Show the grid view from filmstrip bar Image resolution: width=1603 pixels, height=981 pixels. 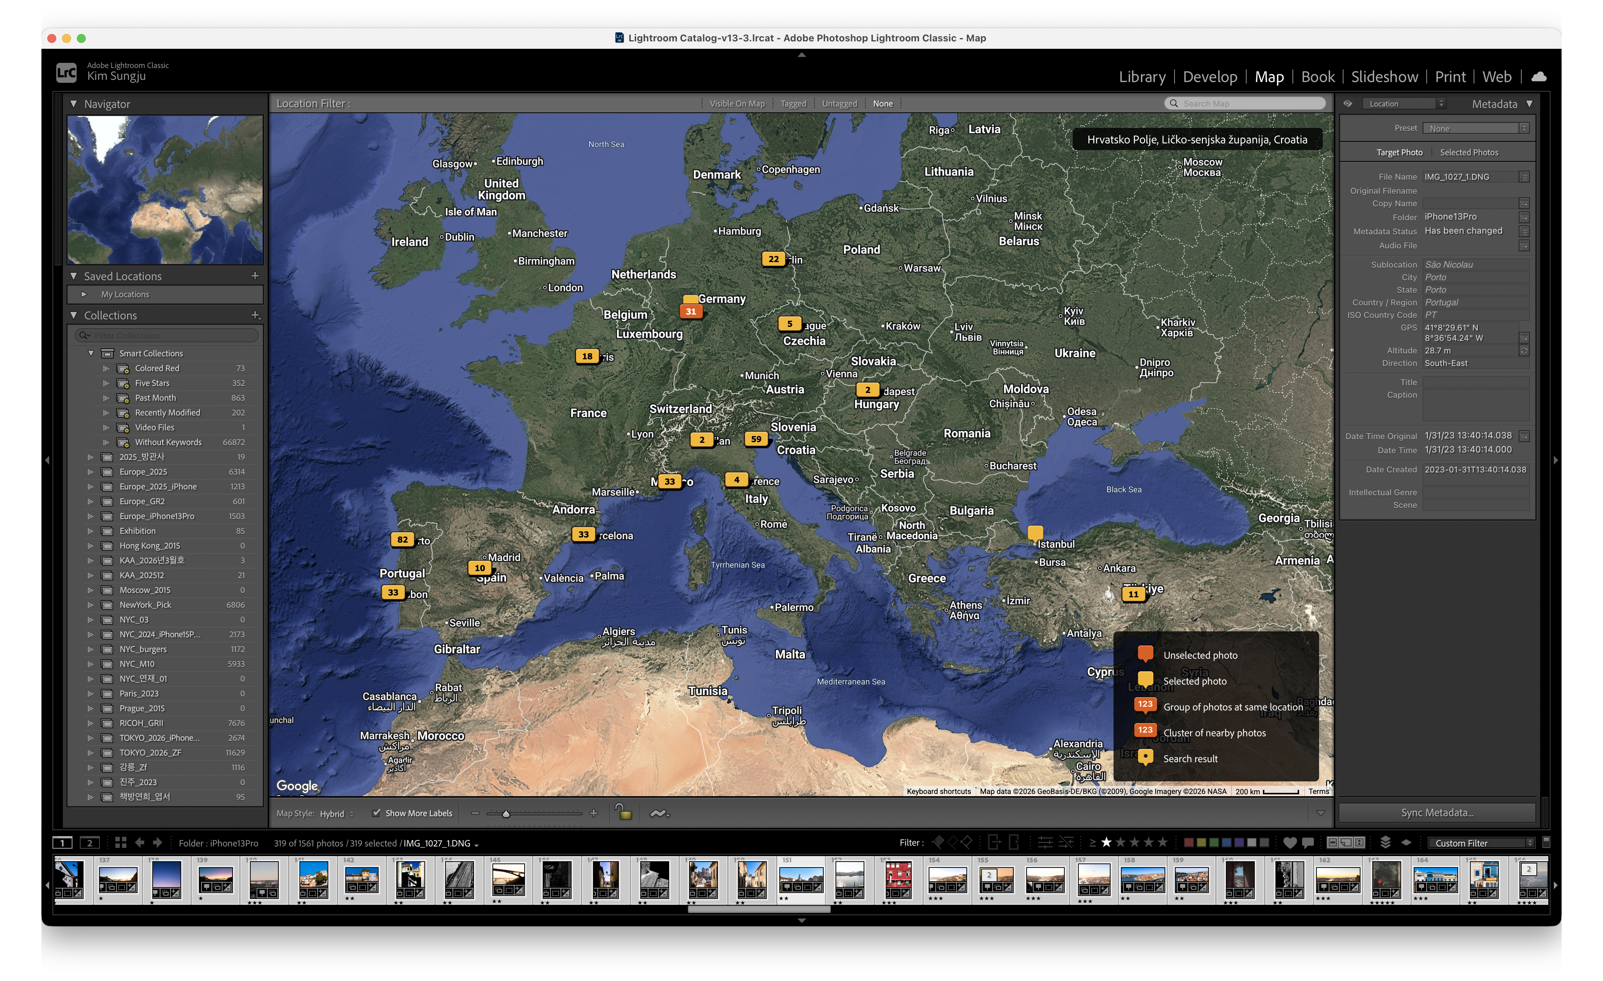point(121,842)
